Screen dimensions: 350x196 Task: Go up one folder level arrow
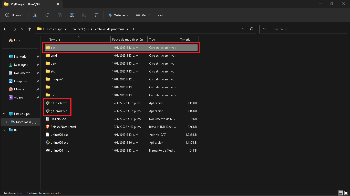click(x=30, y=29)
